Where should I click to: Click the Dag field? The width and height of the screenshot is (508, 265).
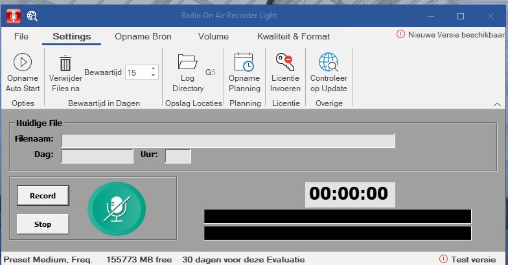[x=97, y=156]
